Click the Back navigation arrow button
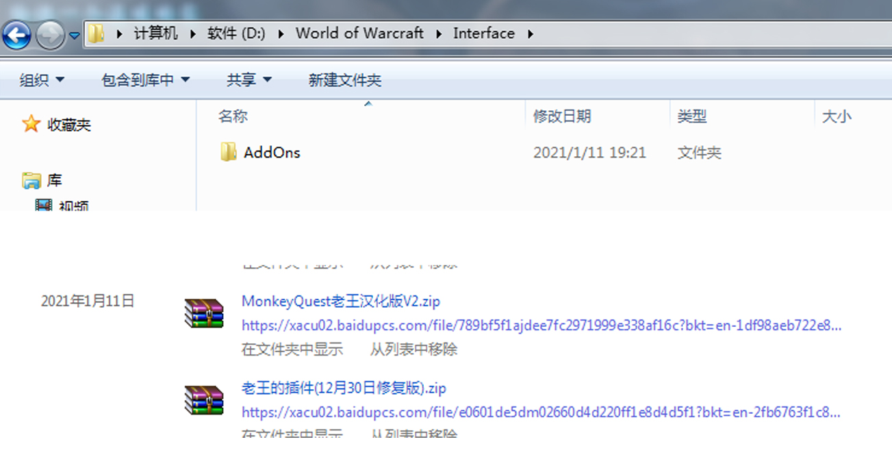Viewport: 892px width, 468px height. 16,35
